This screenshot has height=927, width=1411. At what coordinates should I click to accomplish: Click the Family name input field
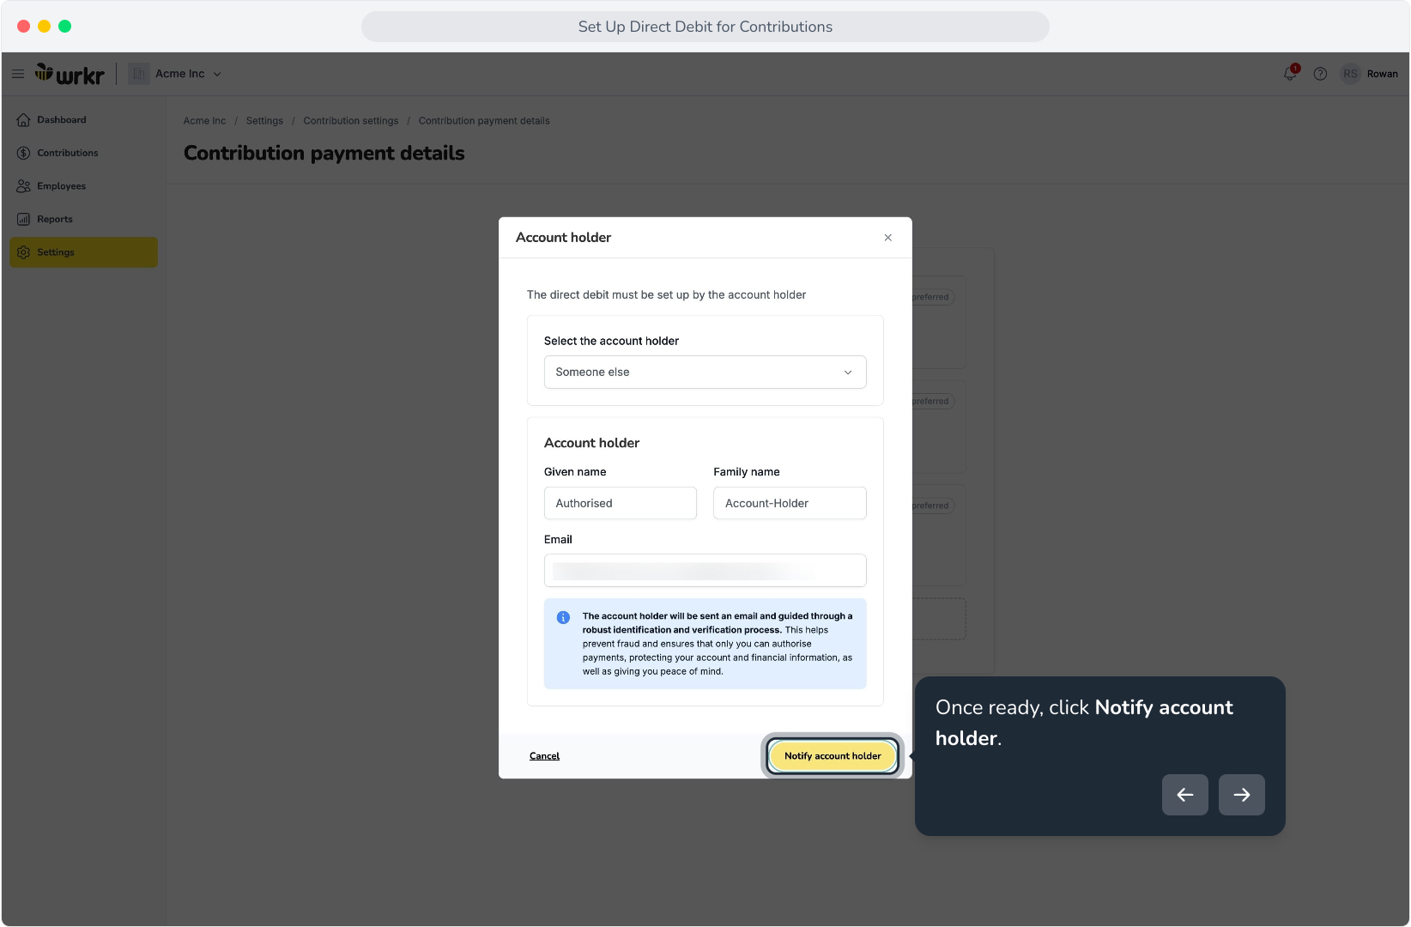(790, 503)
